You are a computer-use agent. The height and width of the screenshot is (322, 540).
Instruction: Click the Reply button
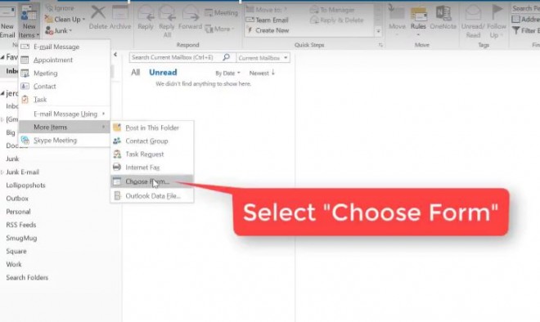pos(146,18)
